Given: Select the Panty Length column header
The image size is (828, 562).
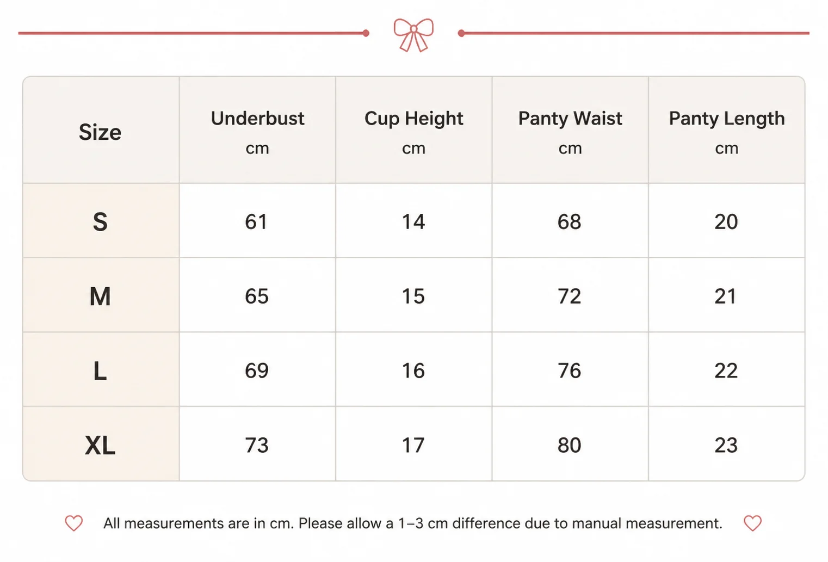Looking at the screenshot, I should (727, 130).
